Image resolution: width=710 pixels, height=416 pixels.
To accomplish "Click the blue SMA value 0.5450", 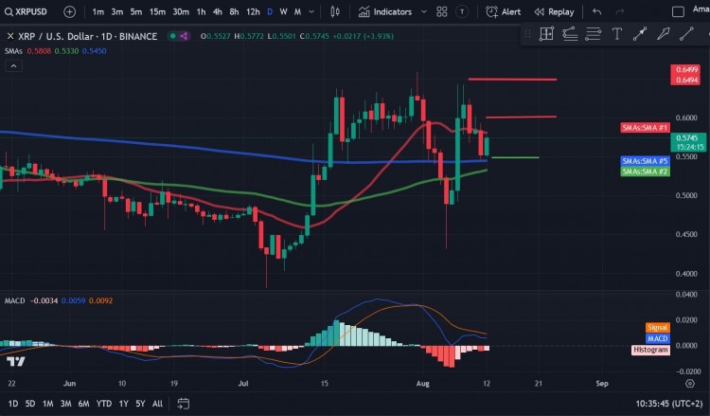I will pyautogui.click(x=94, y=51).
